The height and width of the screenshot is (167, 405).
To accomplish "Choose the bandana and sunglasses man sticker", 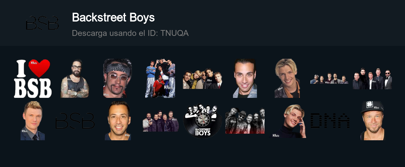I will pos(118,78).
